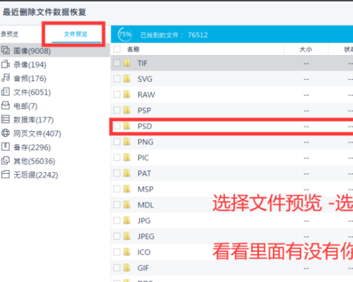Click the JPG folder icon
Viewport: 353px width, 282px height.
[x=127, y=221]
